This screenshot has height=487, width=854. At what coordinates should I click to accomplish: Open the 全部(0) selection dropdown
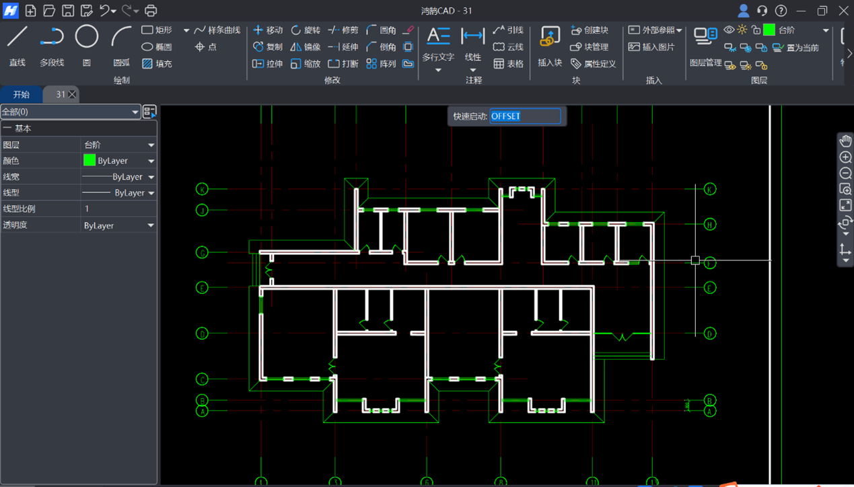135,112
